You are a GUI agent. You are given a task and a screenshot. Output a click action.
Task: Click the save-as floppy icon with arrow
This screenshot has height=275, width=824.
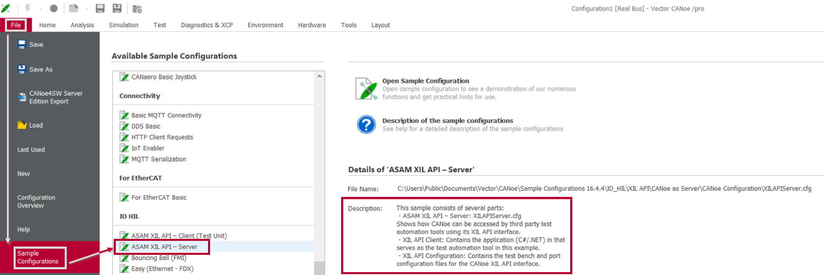point(117,8)
